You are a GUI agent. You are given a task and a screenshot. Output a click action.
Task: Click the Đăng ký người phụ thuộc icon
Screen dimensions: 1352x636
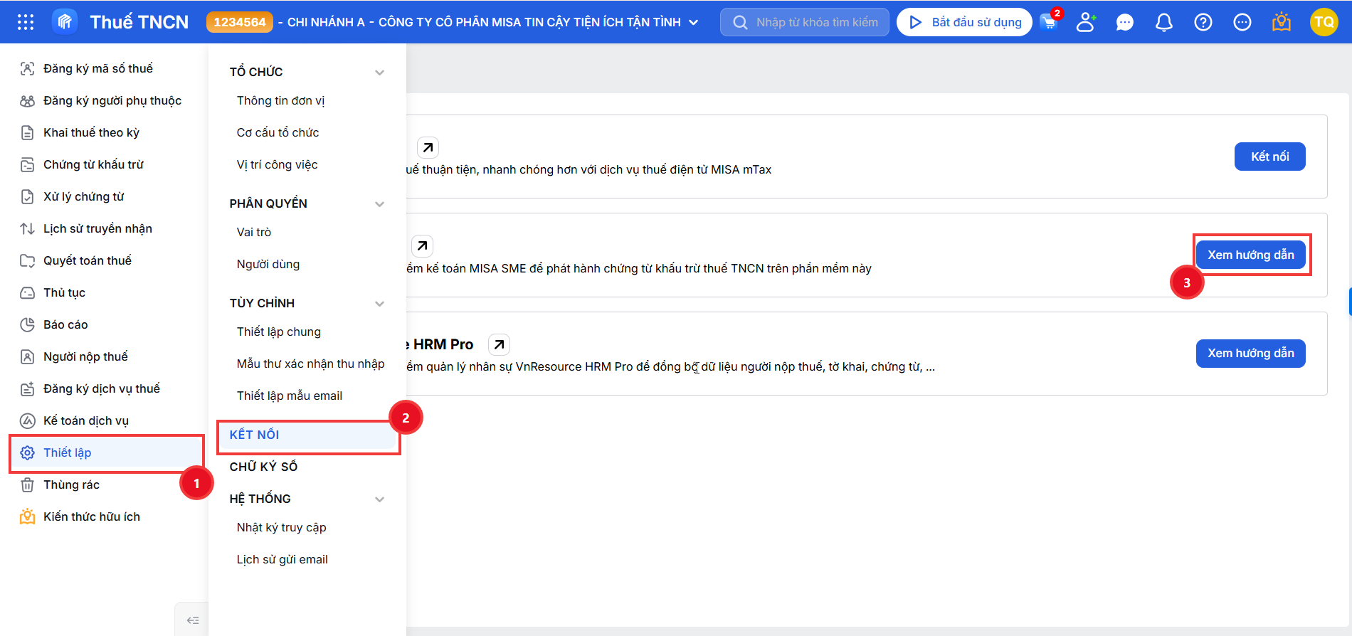(27, 100)
